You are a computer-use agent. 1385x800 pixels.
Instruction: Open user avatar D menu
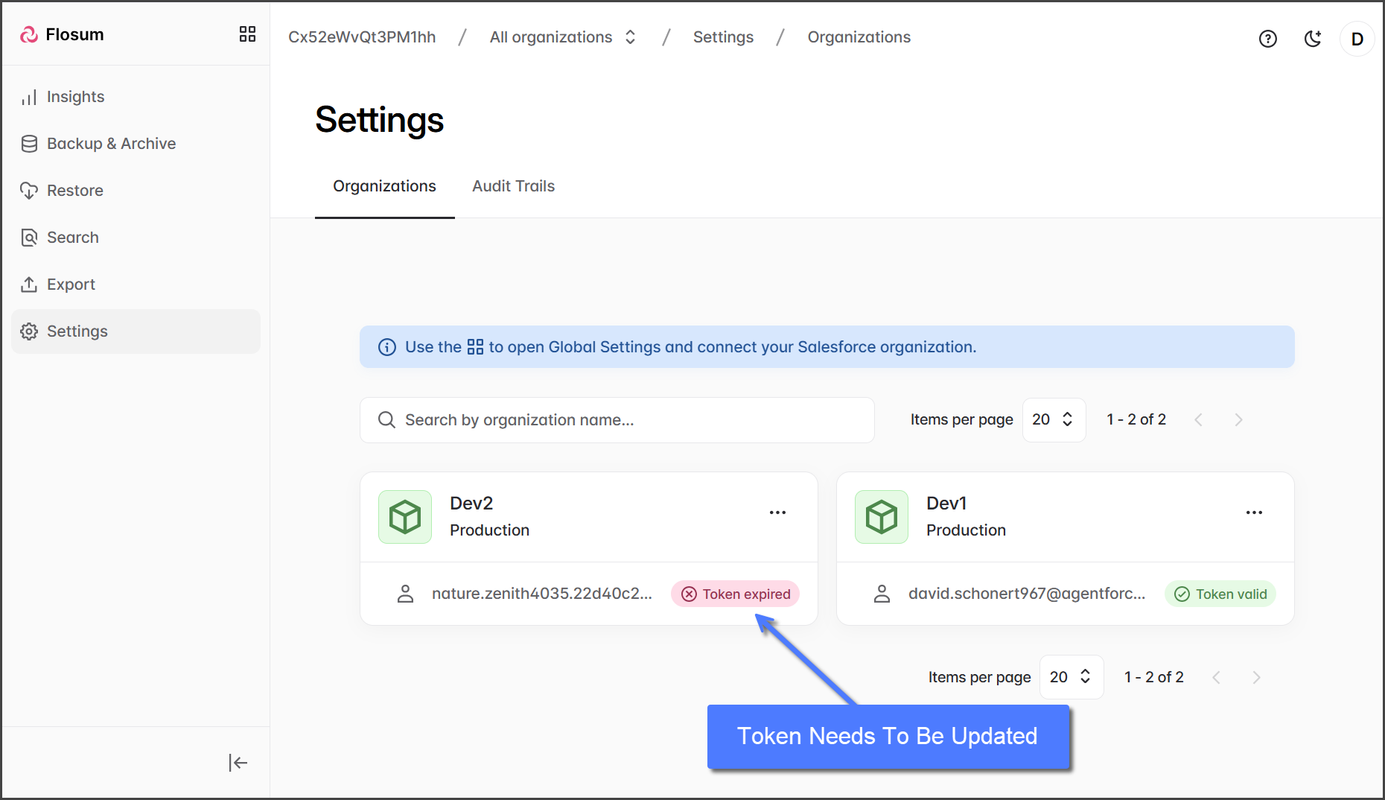(x=1357, y=39)
